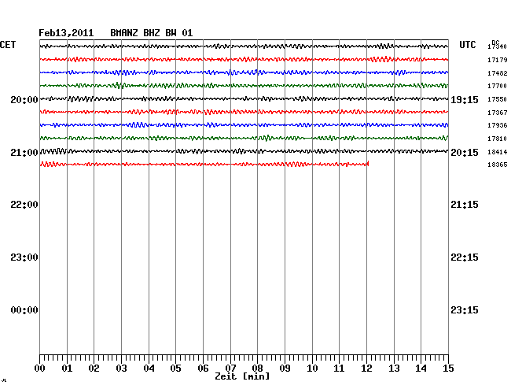This screenshot has height=389, width=511.
Task: Click the red trace in the 17179 row
Action: (x=244, y=59)
